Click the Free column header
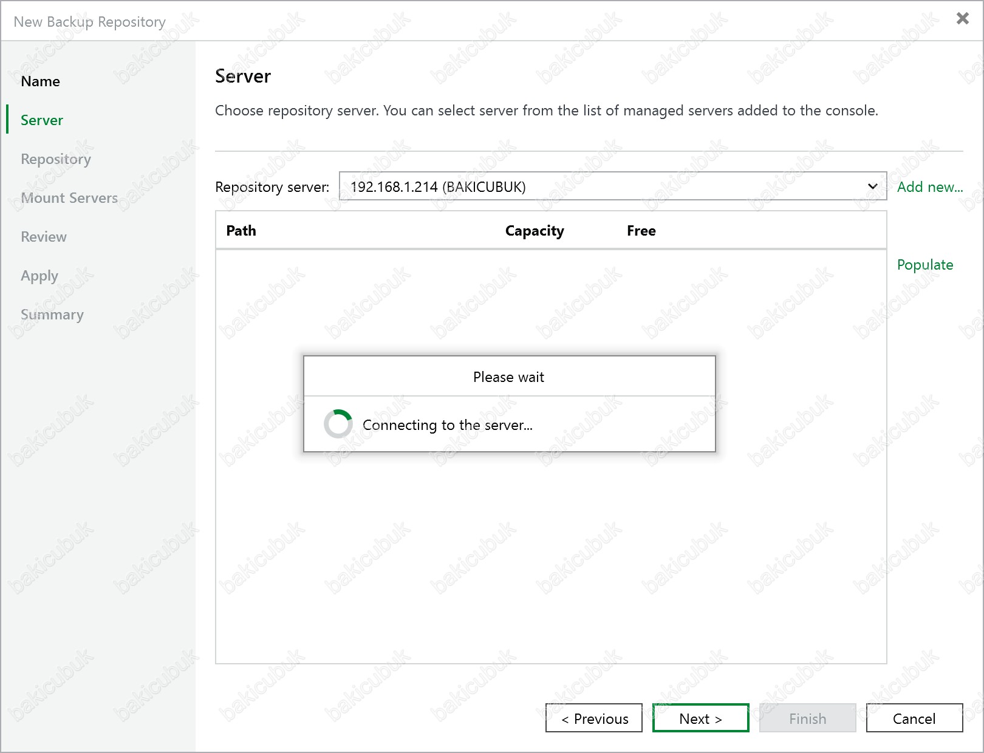984x753 pixels. pyautogui.click(x=641, y=231)
